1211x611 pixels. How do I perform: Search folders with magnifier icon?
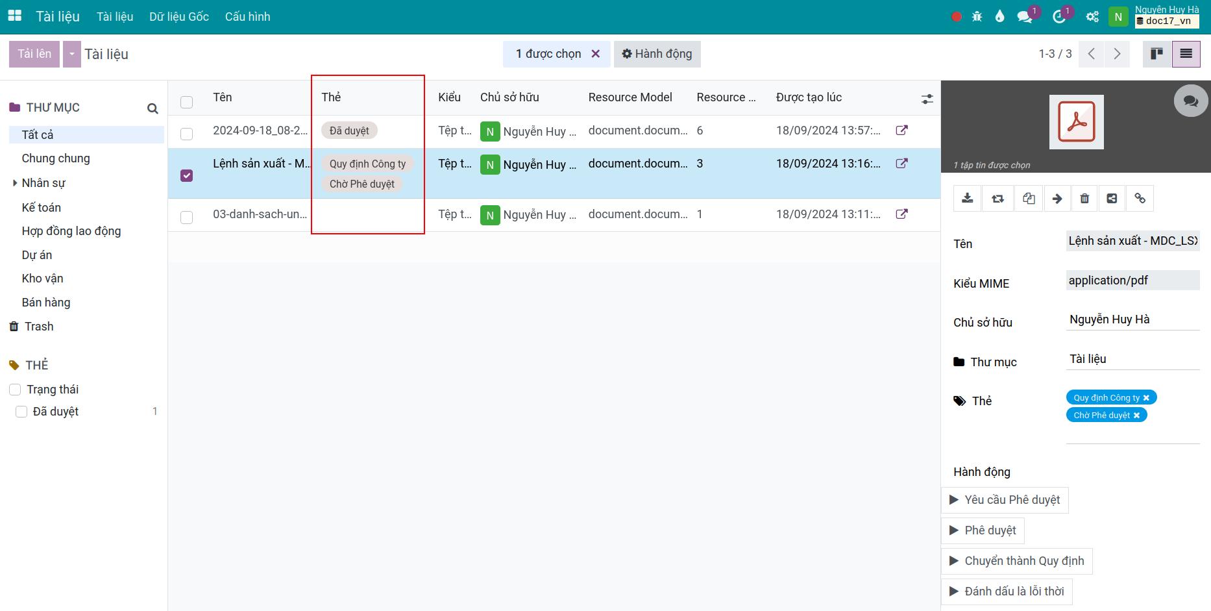[153, 108]
